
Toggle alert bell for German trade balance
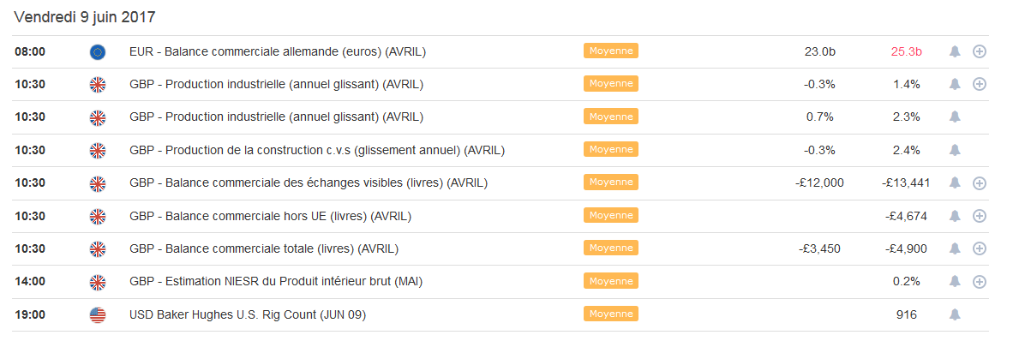pyautogui.click(x=955, y=51)
